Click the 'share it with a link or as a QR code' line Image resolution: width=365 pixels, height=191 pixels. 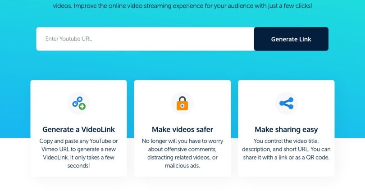[286, 158]
